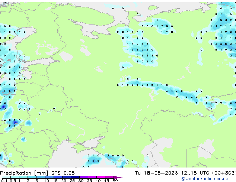Screen dimensions: 236x182
Task: Click the '12..15 UTC' time label
Action: tap(195, 173)
